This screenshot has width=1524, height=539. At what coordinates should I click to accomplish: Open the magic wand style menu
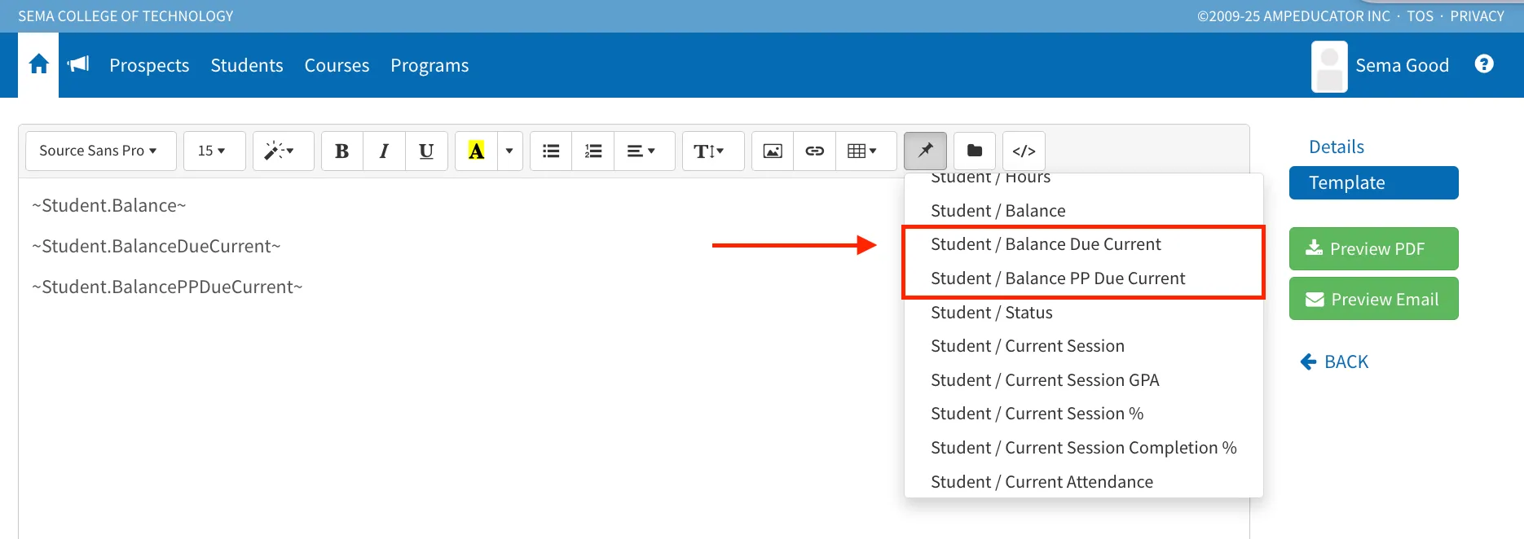pyautogui.click(x=283, y=151)
